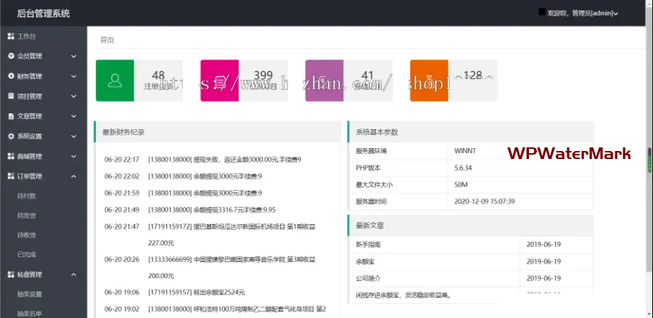
Task: Collapse the 订单管理 submenu chevron
Action: (73, 176)
